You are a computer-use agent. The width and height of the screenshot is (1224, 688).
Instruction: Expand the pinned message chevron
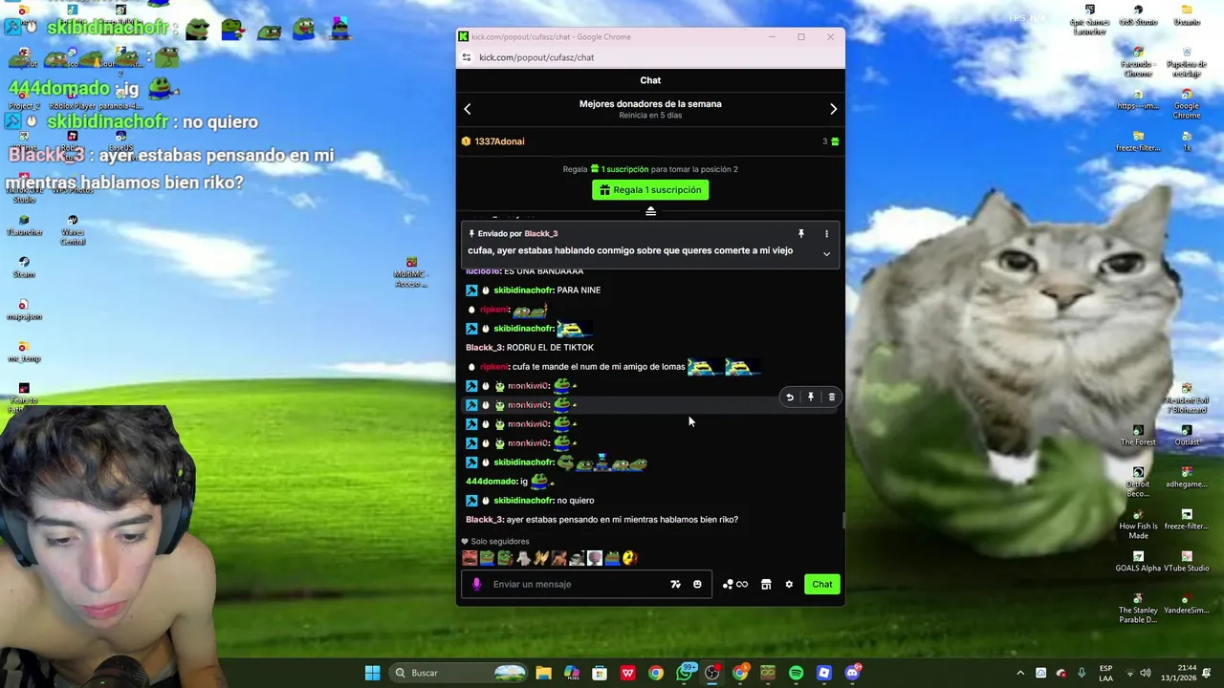(826, 253)
